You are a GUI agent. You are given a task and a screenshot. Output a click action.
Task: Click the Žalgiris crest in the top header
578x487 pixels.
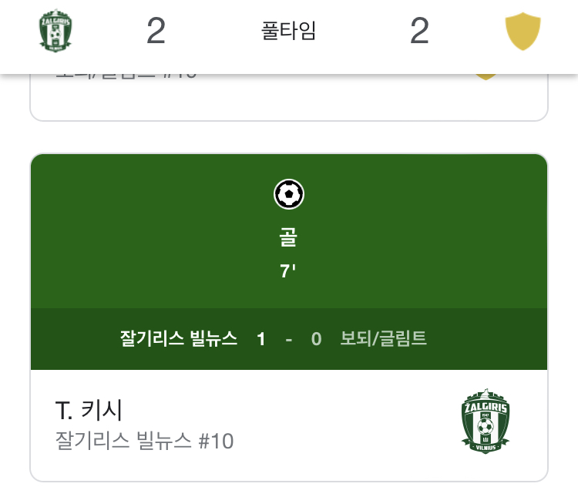click(x=55, y=30)
